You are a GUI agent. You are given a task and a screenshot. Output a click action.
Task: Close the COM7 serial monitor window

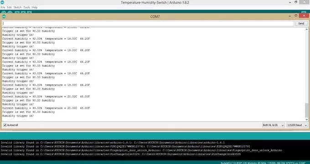pyautogui.click(x=304, y=16)
